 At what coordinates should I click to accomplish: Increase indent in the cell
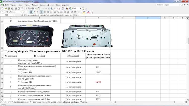click(x=75, y=12)
